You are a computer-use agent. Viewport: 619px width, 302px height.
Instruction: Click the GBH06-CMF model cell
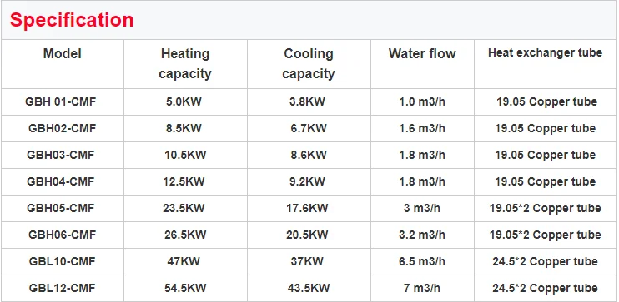tap(62, 235)
